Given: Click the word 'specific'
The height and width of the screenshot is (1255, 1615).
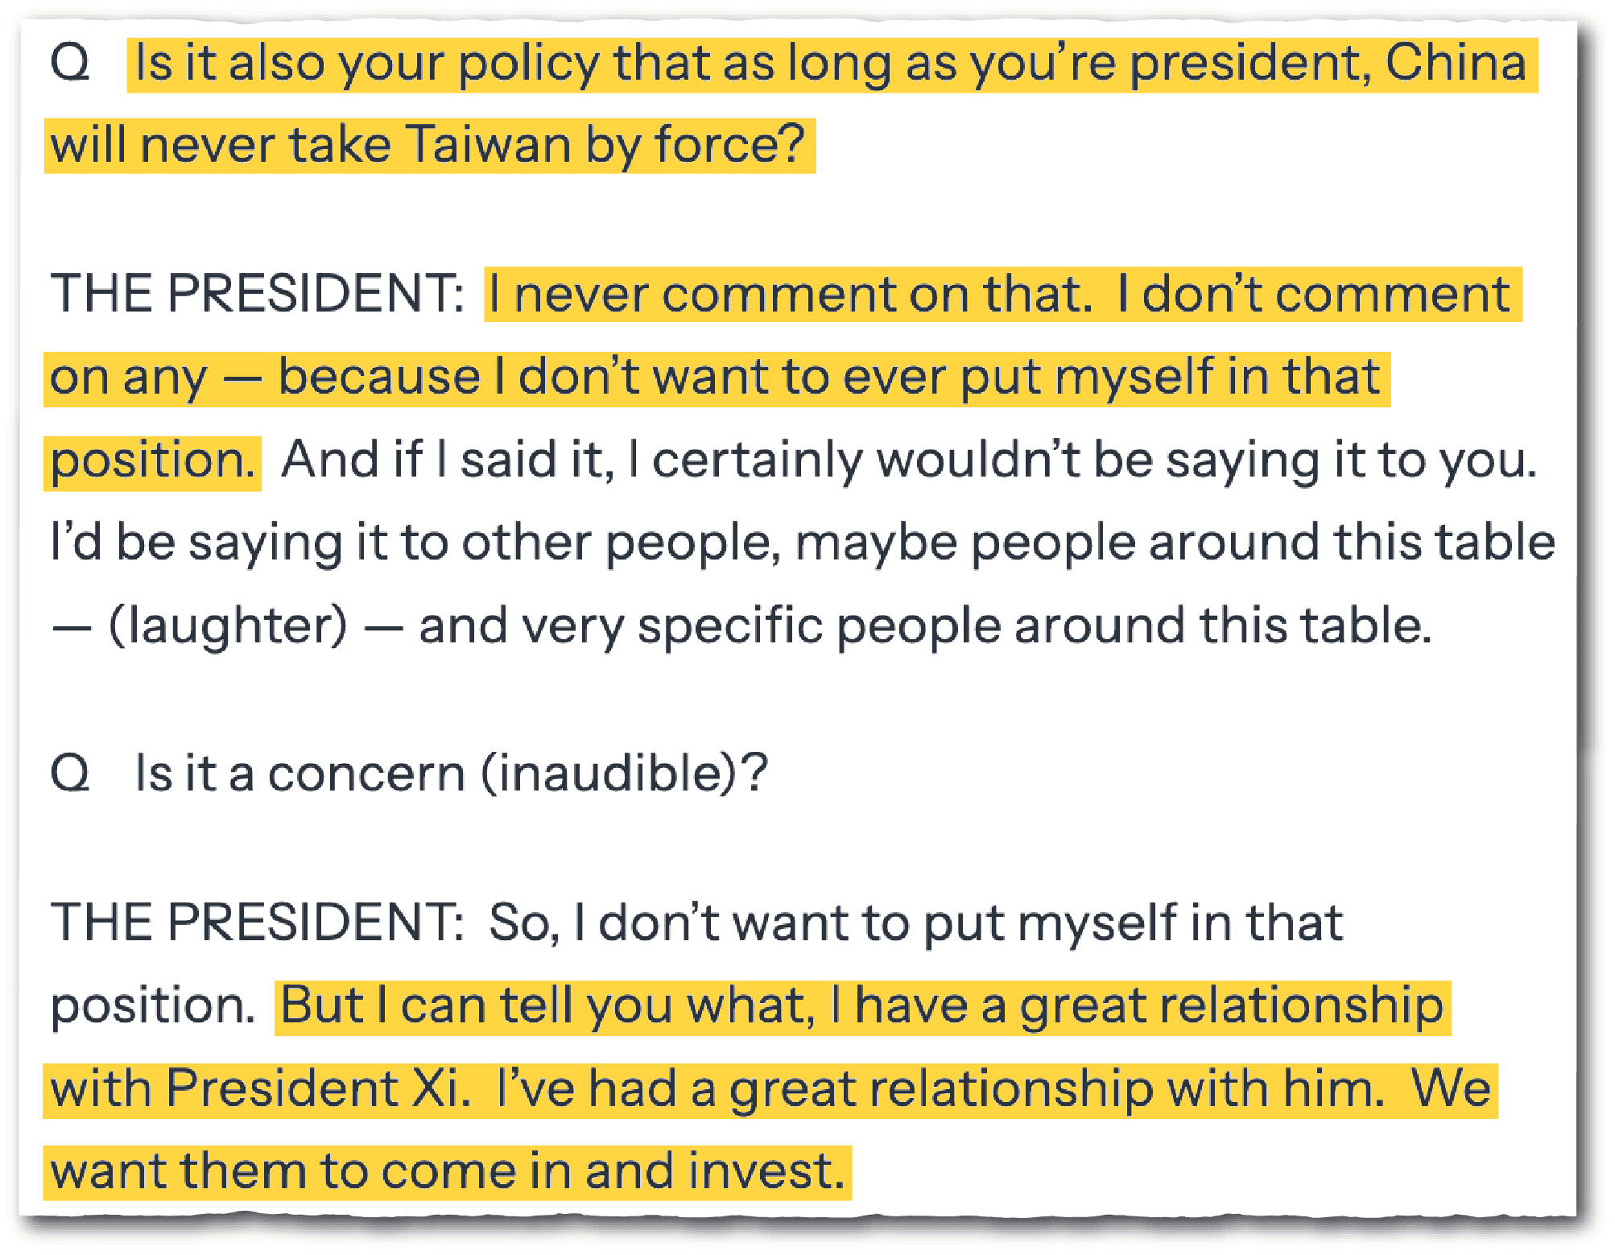Looking at the screenshot, I should coord(730,626).
